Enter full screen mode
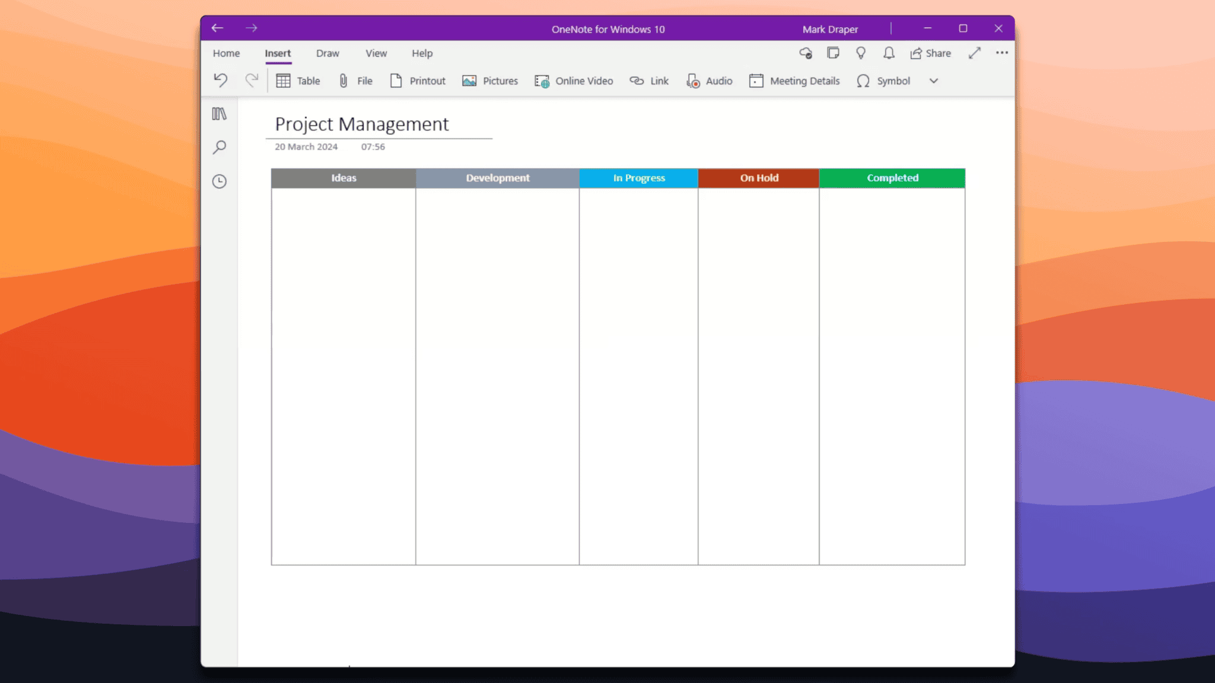The image size is (1215, 683). tap(974, 53)
